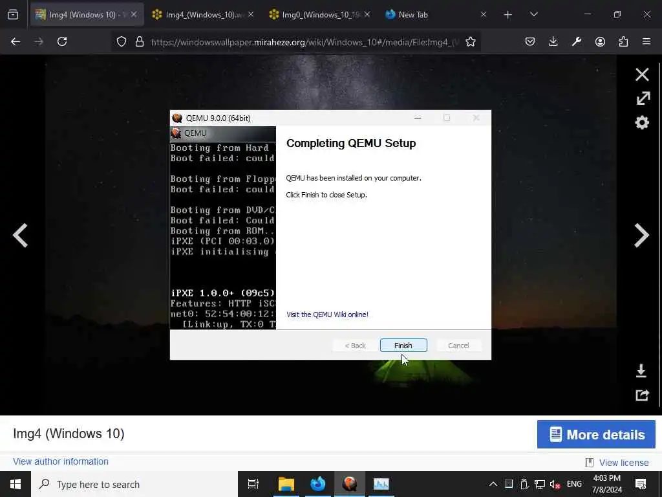The width and height of the screenshot is (662, 497).
Task: Click the Save to Pocket icon
Action: coord(530,41)
